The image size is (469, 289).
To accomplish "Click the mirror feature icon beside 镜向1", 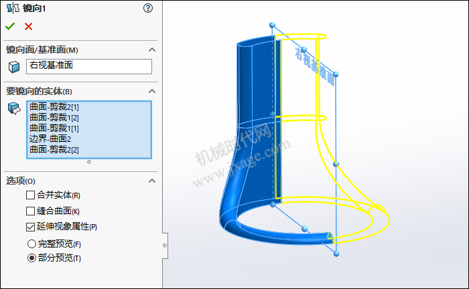I will 13,8.
